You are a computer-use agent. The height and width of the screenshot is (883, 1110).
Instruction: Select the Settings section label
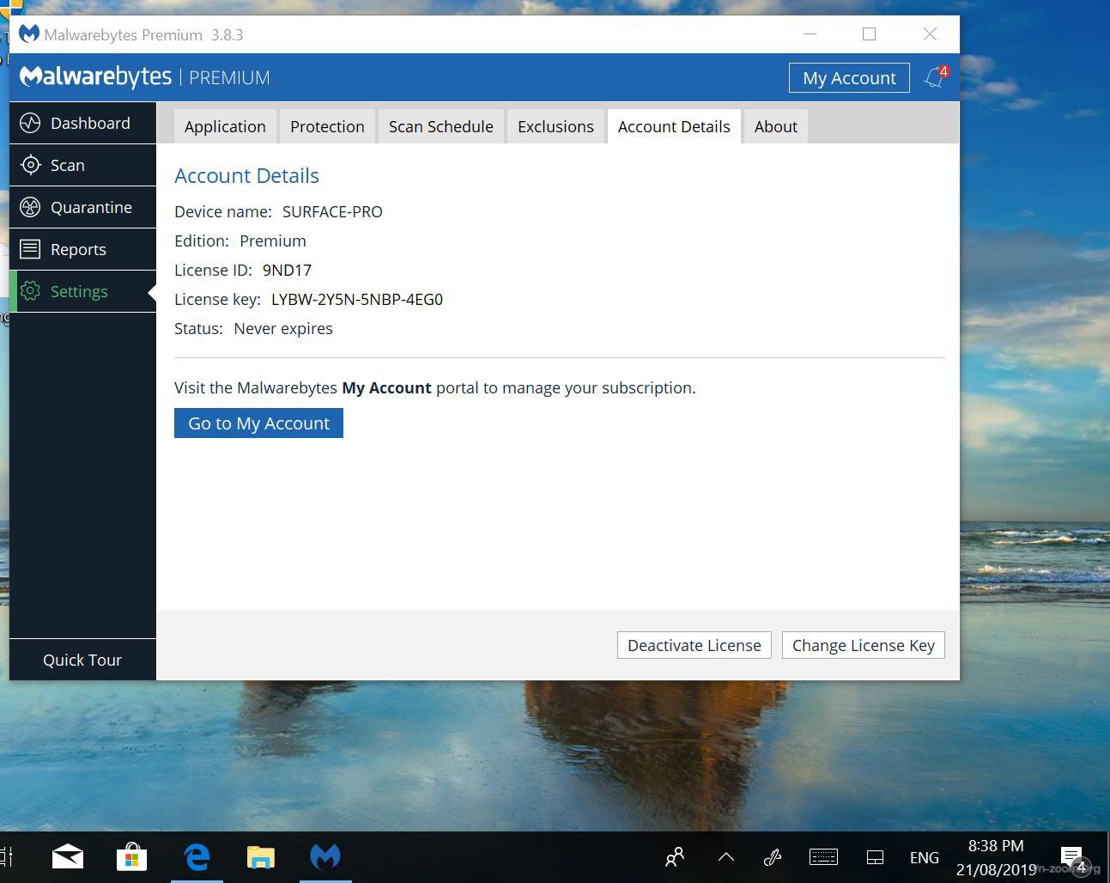click(79, 291)
